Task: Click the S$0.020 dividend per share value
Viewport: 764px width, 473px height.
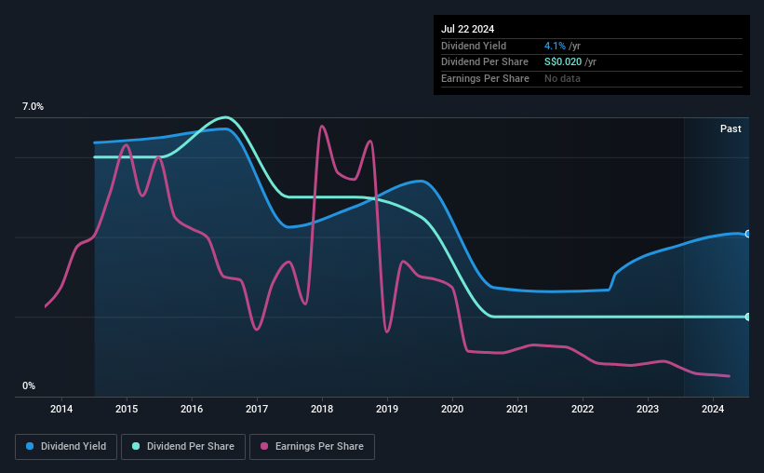Action: 563,62
